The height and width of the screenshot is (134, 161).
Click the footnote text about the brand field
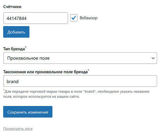tap(76, 94)
